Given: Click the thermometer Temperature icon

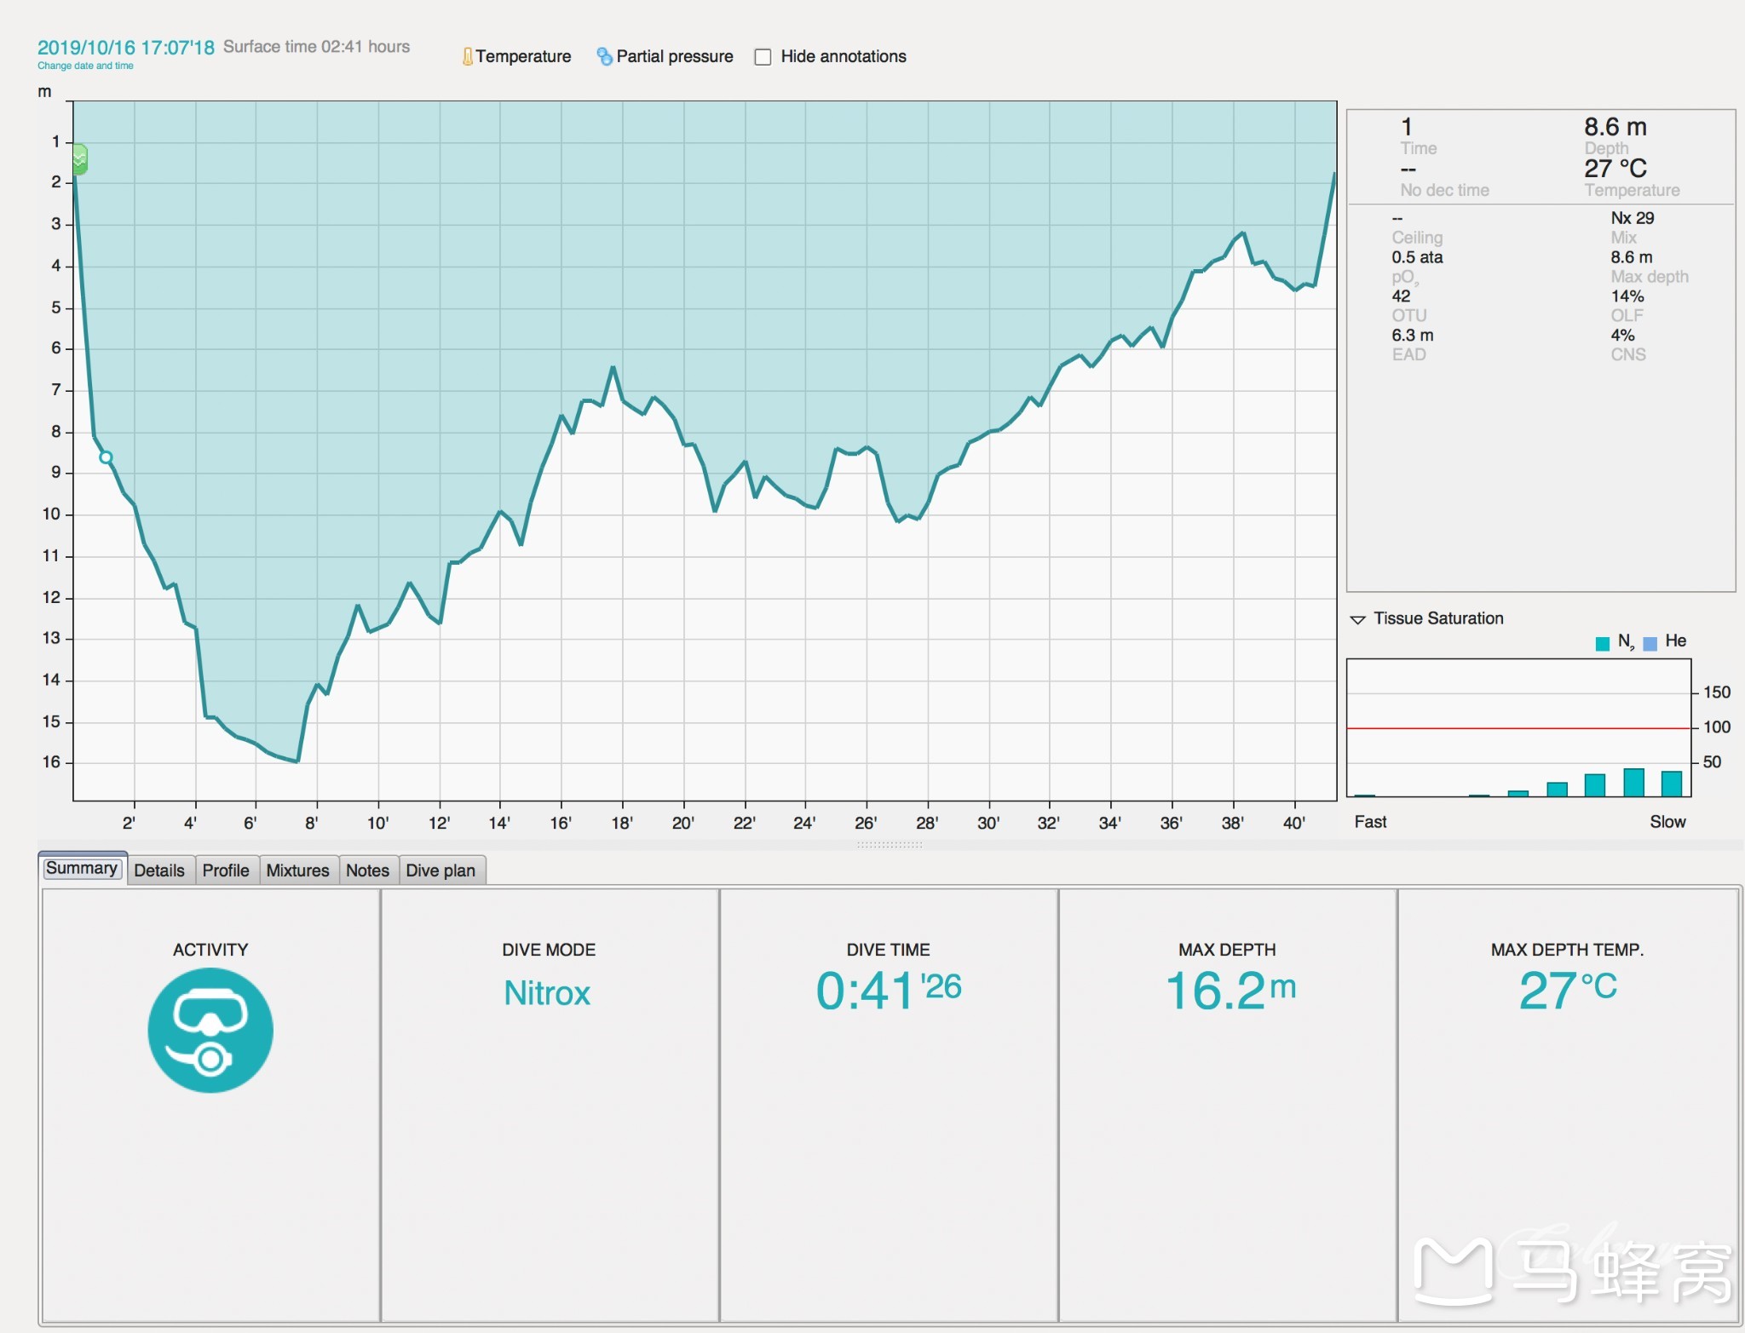Looking at the screenshot, I should [x=467, y=56].
